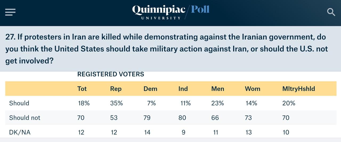Select the Should not row label
This screenshot has width=341, height=142.
25,118
